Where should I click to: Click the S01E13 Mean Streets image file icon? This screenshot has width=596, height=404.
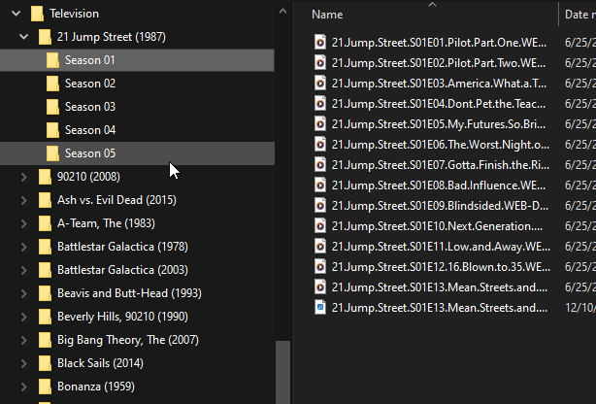(320, 308)
